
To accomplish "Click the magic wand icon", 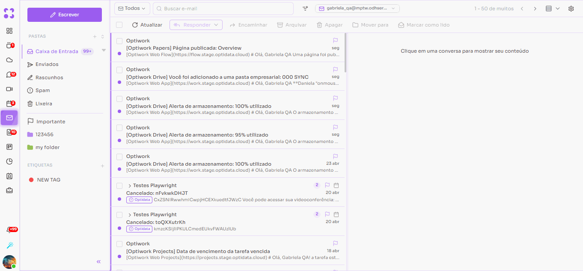I will (x=9, y=245).
